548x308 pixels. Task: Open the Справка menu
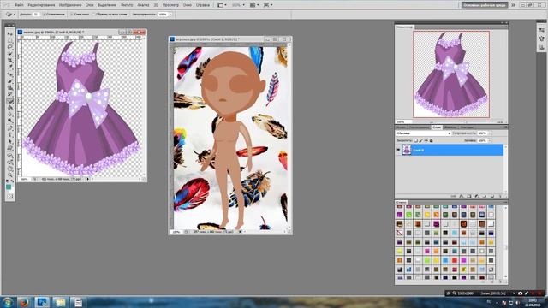tap(203, 5)
